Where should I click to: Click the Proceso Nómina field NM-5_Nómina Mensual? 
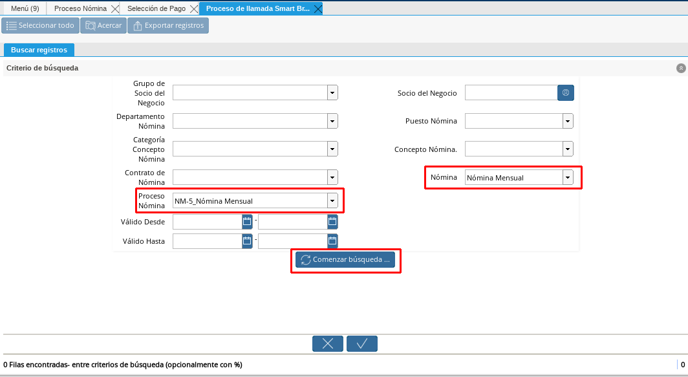pyautogui.click(x=250, y=200)
